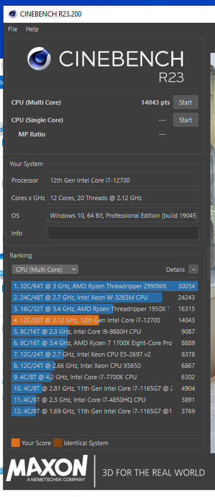Select ranking row AMD Ryzen Threadripper 2990WX
The height and width of the screenshot is (497, 215).
tap(105, 286)
